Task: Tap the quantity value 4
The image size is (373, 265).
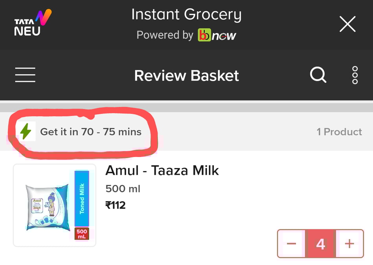Action: coord(320,244)
